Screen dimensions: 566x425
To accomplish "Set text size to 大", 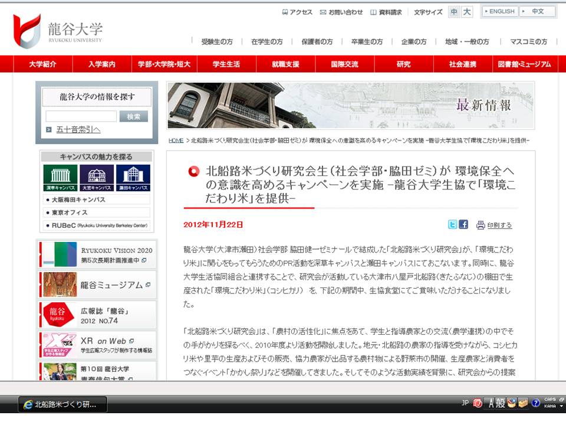I will point(467,12).
